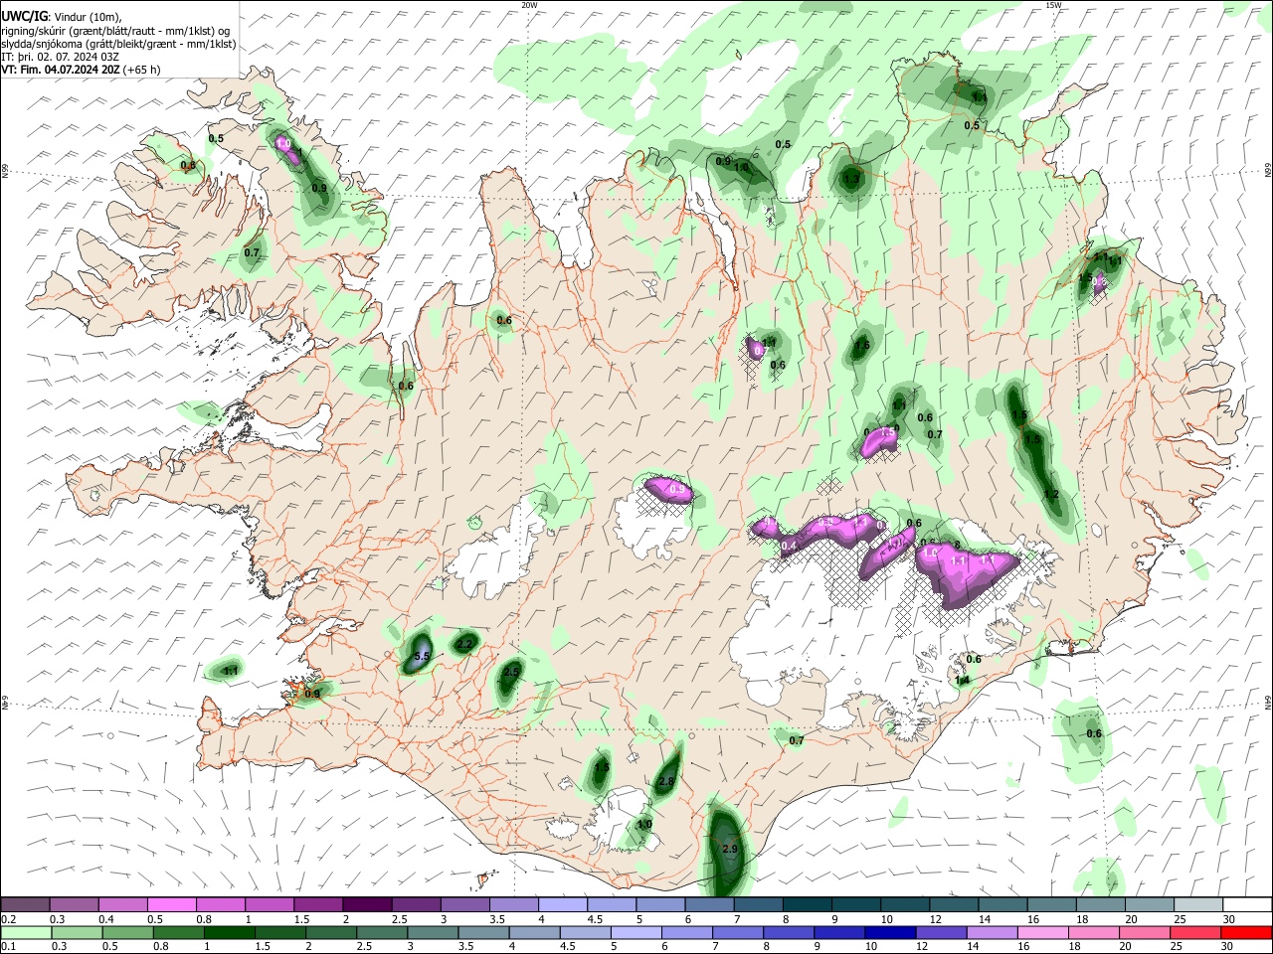Click the 1.3 value in northern rain cell
Viewport: 1273px width, 954px height.
pyautogui.click(x=851, y=180)
